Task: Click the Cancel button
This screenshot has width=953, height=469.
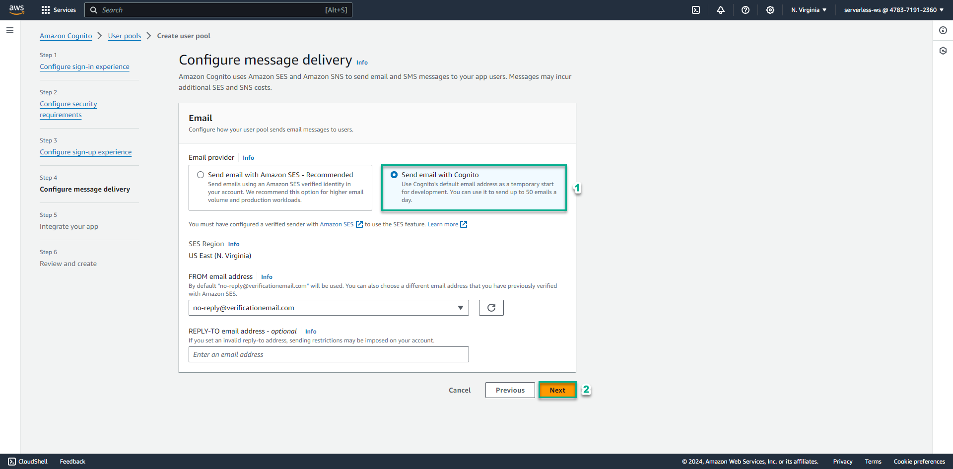Action: 460,390
